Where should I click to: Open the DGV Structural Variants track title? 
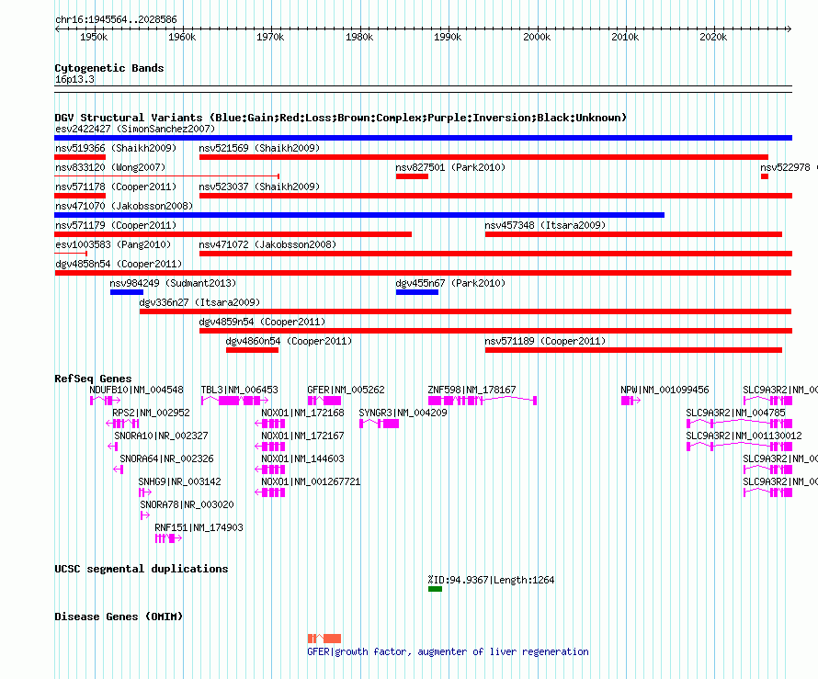[340, 118]
